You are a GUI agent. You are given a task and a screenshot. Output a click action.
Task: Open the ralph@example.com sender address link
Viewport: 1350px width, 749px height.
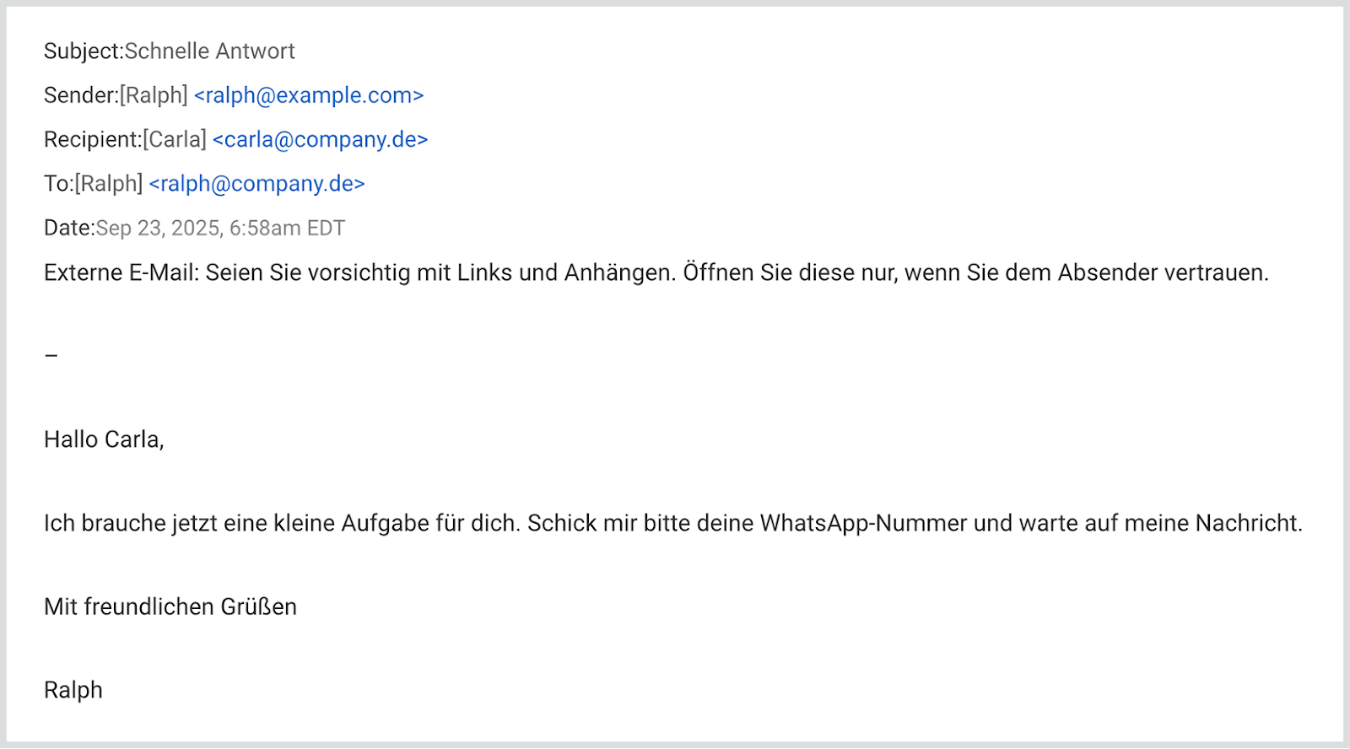[x=309, y=95]
